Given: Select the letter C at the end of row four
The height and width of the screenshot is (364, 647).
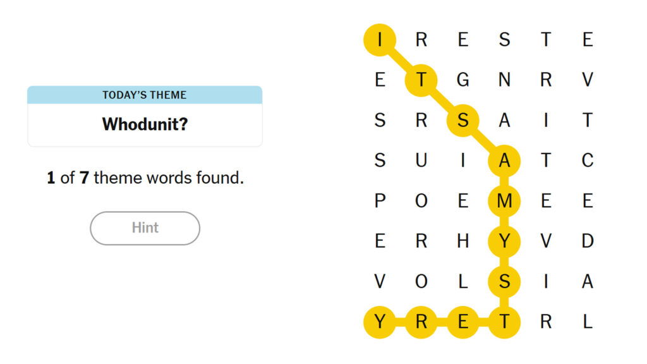Looking at the screenshot, I should (588, 161).
